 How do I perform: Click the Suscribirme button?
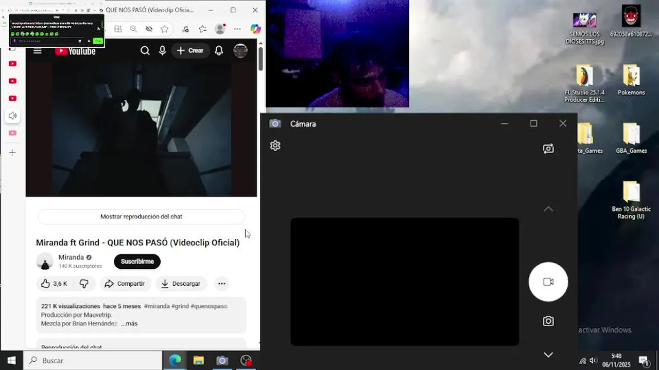137,262
